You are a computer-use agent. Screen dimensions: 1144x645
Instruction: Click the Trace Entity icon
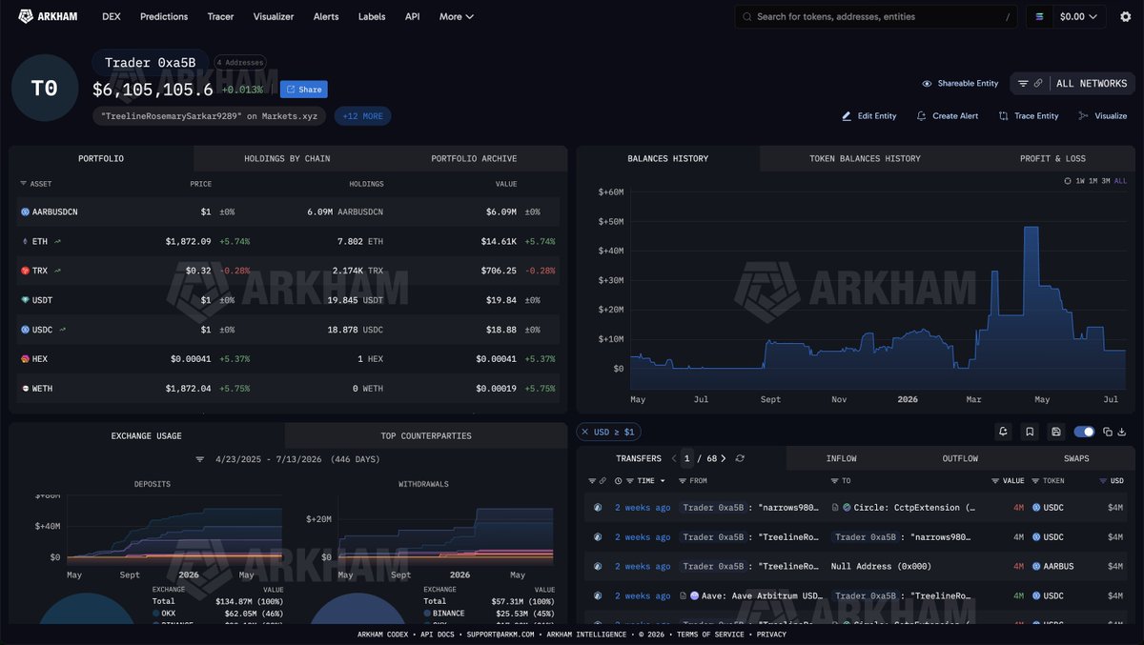[1003, 115]
